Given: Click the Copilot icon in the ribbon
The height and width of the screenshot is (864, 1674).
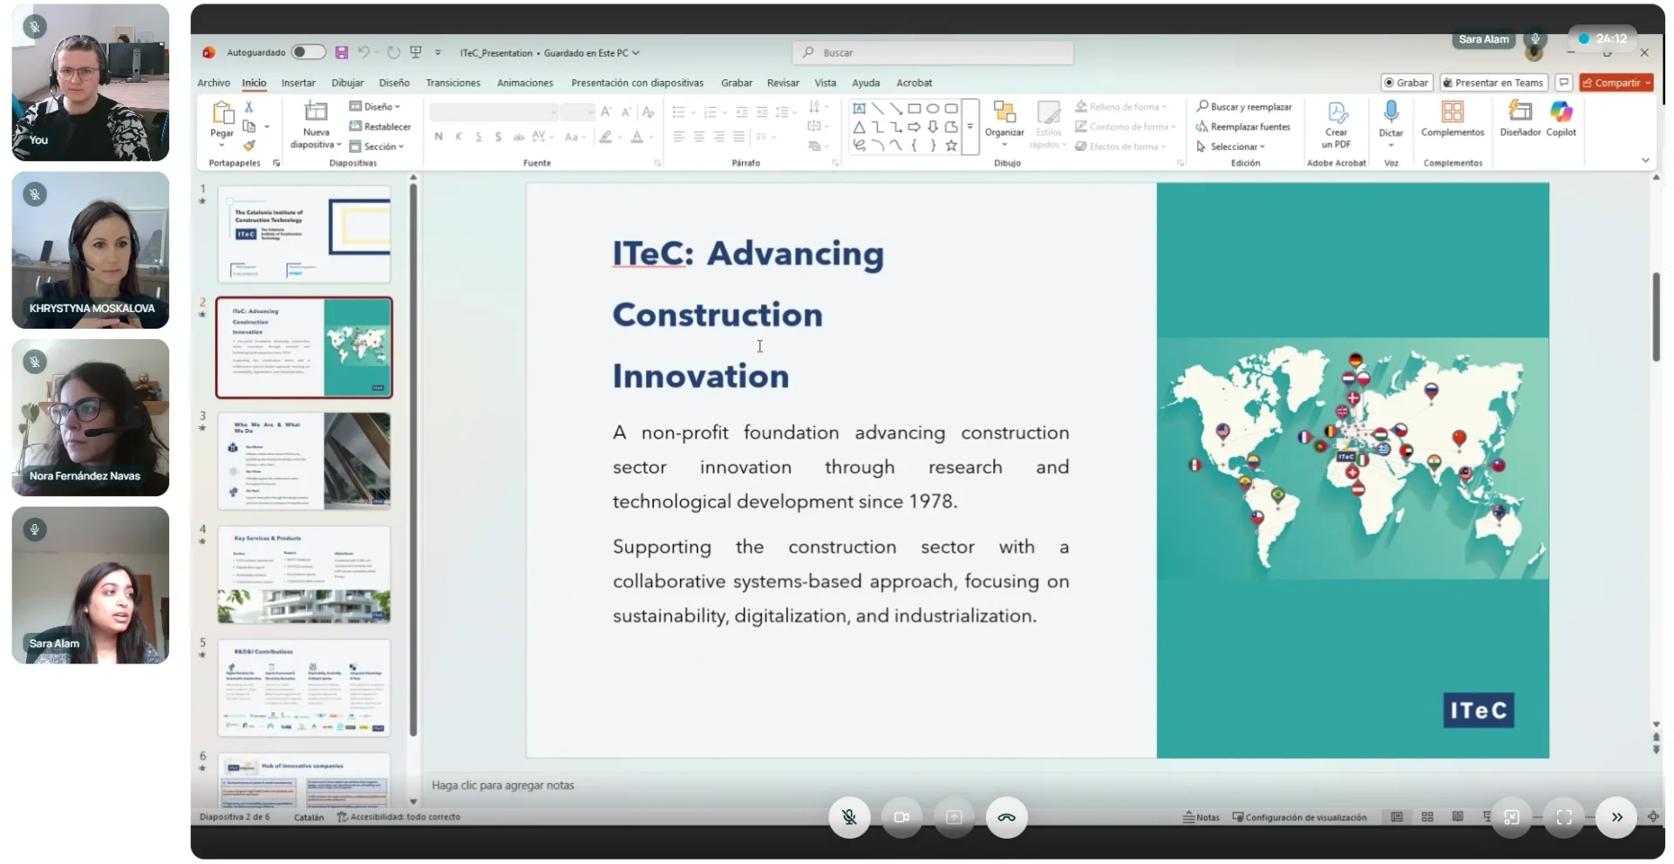Looking at the screenshot, I should click(1561, 112).
